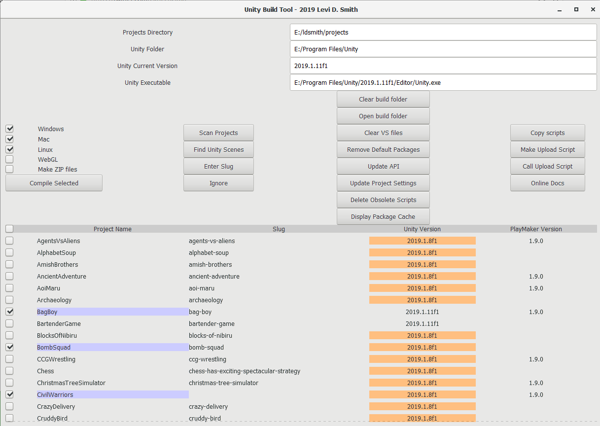Enable the WebGL build target checkbox
The height and width of the screenshot is (426, 600).
(9, 159)
